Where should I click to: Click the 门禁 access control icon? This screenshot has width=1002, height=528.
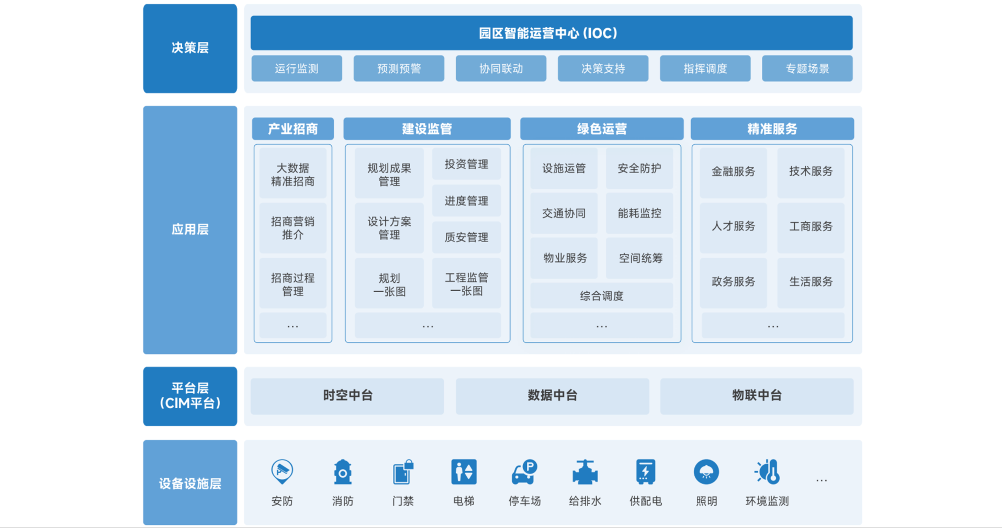(x=403, y=472)
